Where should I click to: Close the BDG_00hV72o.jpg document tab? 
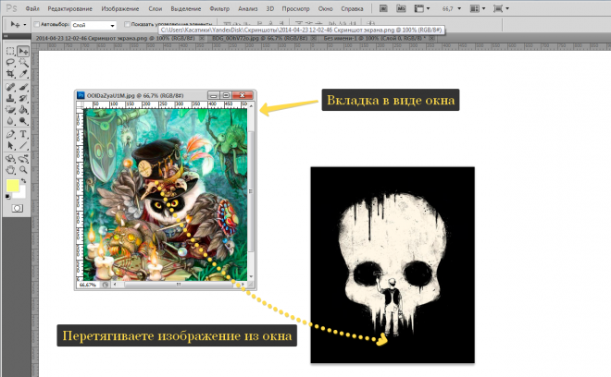pos(312,39)
